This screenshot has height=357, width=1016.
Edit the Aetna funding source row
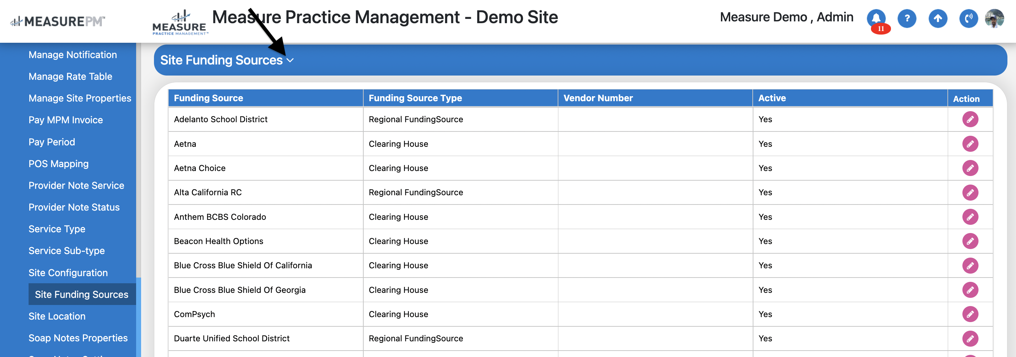[x=970, y=144]
